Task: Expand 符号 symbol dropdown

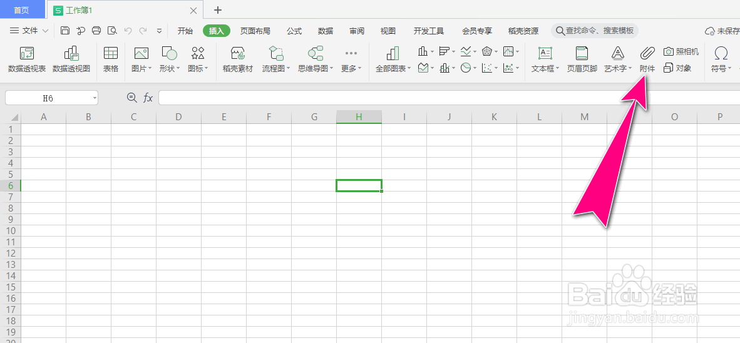Action: [730, 68]
